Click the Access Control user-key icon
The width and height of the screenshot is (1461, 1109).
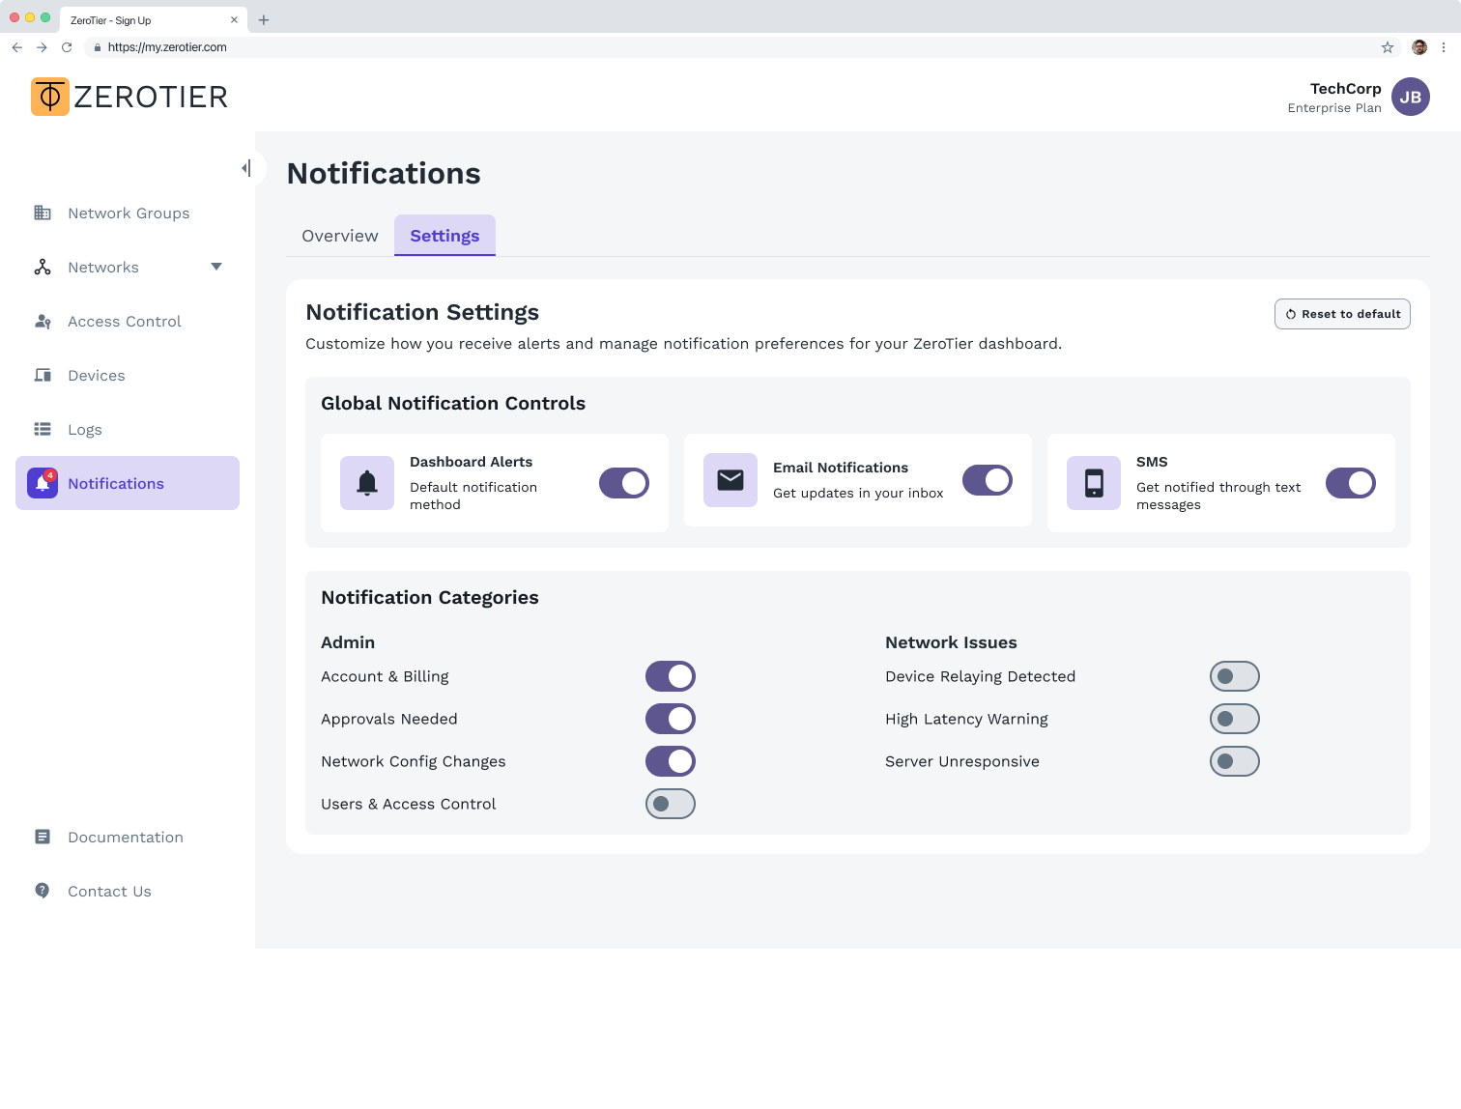[43, 321]
